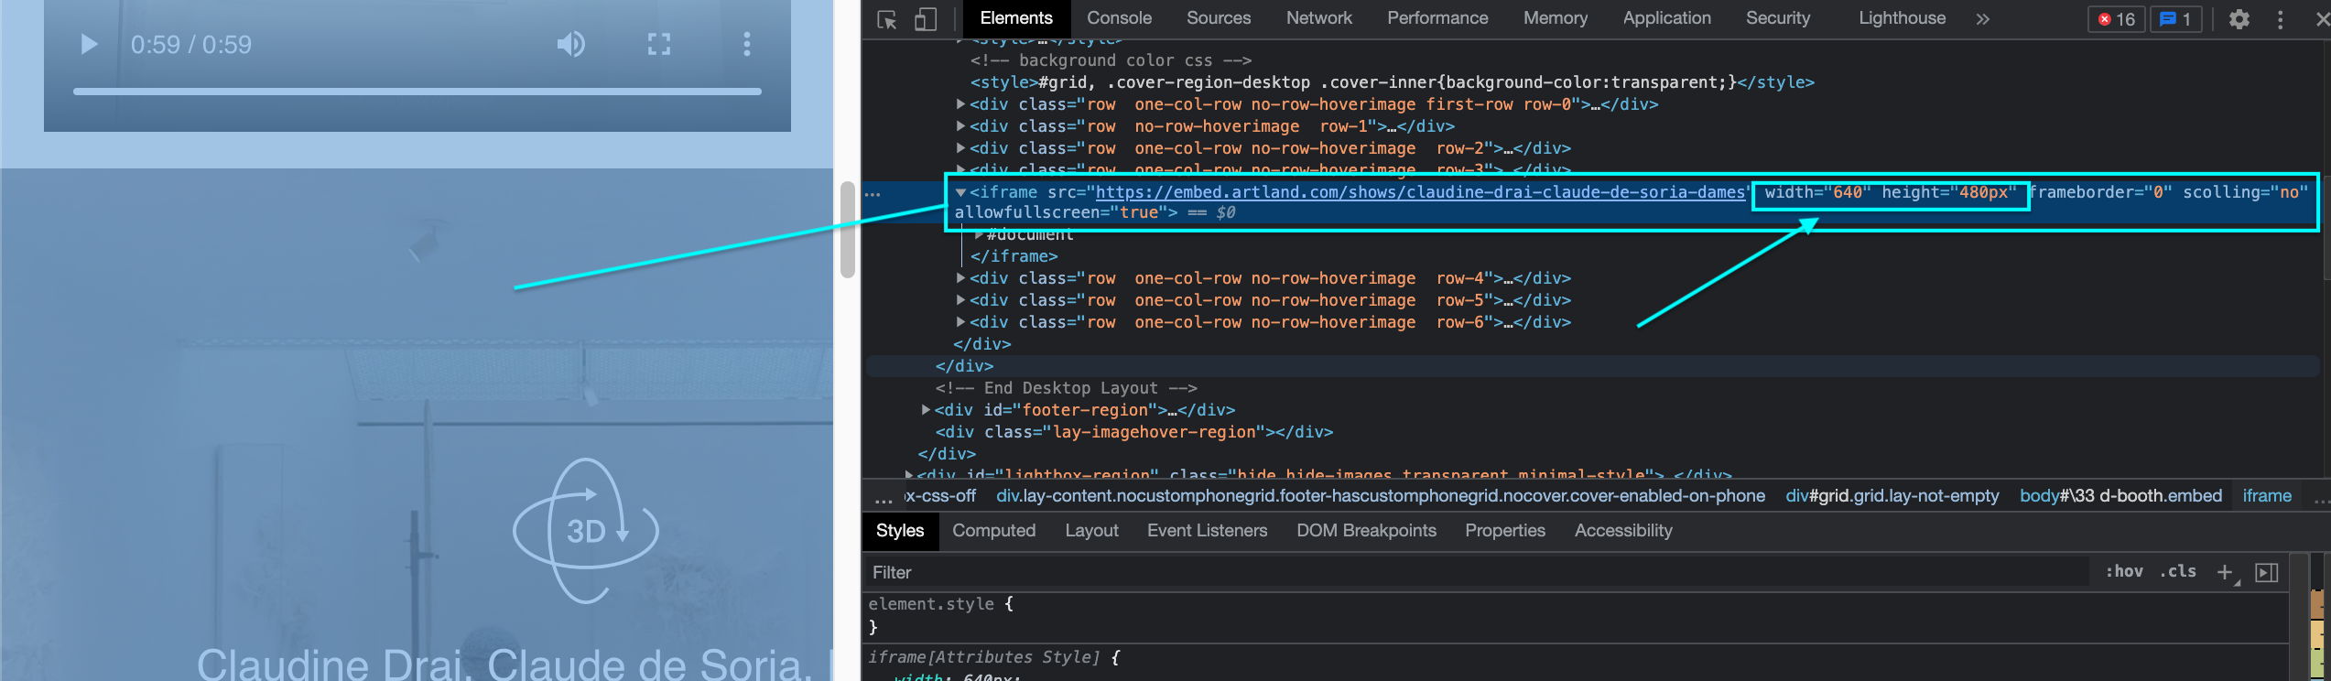Open DevTools settings gear

[2239, 19]
